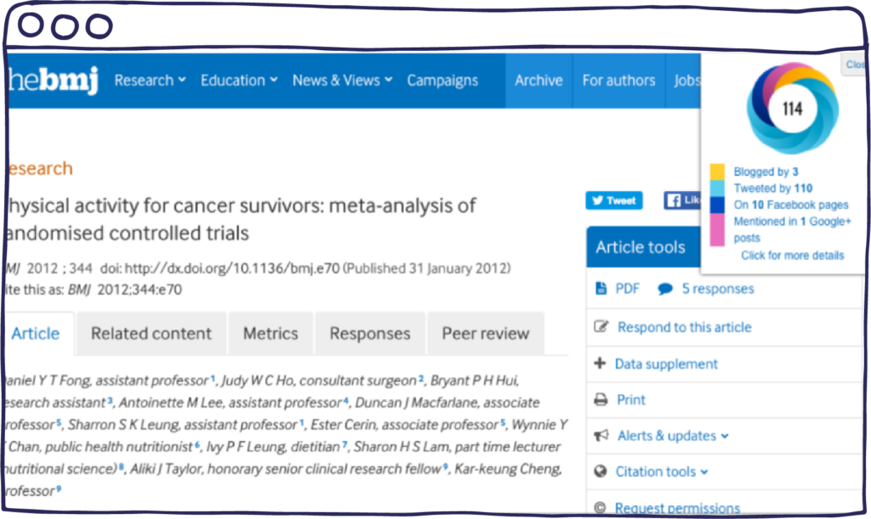This screenshot has width=871, height=519.
Task: Expand the News & Views menu
Action: (x=342, y=81)
